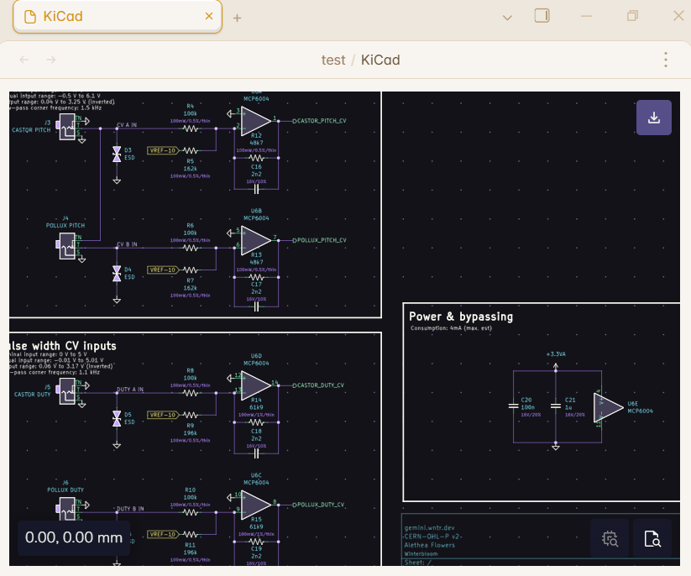Open a new tab with plus

237,18
